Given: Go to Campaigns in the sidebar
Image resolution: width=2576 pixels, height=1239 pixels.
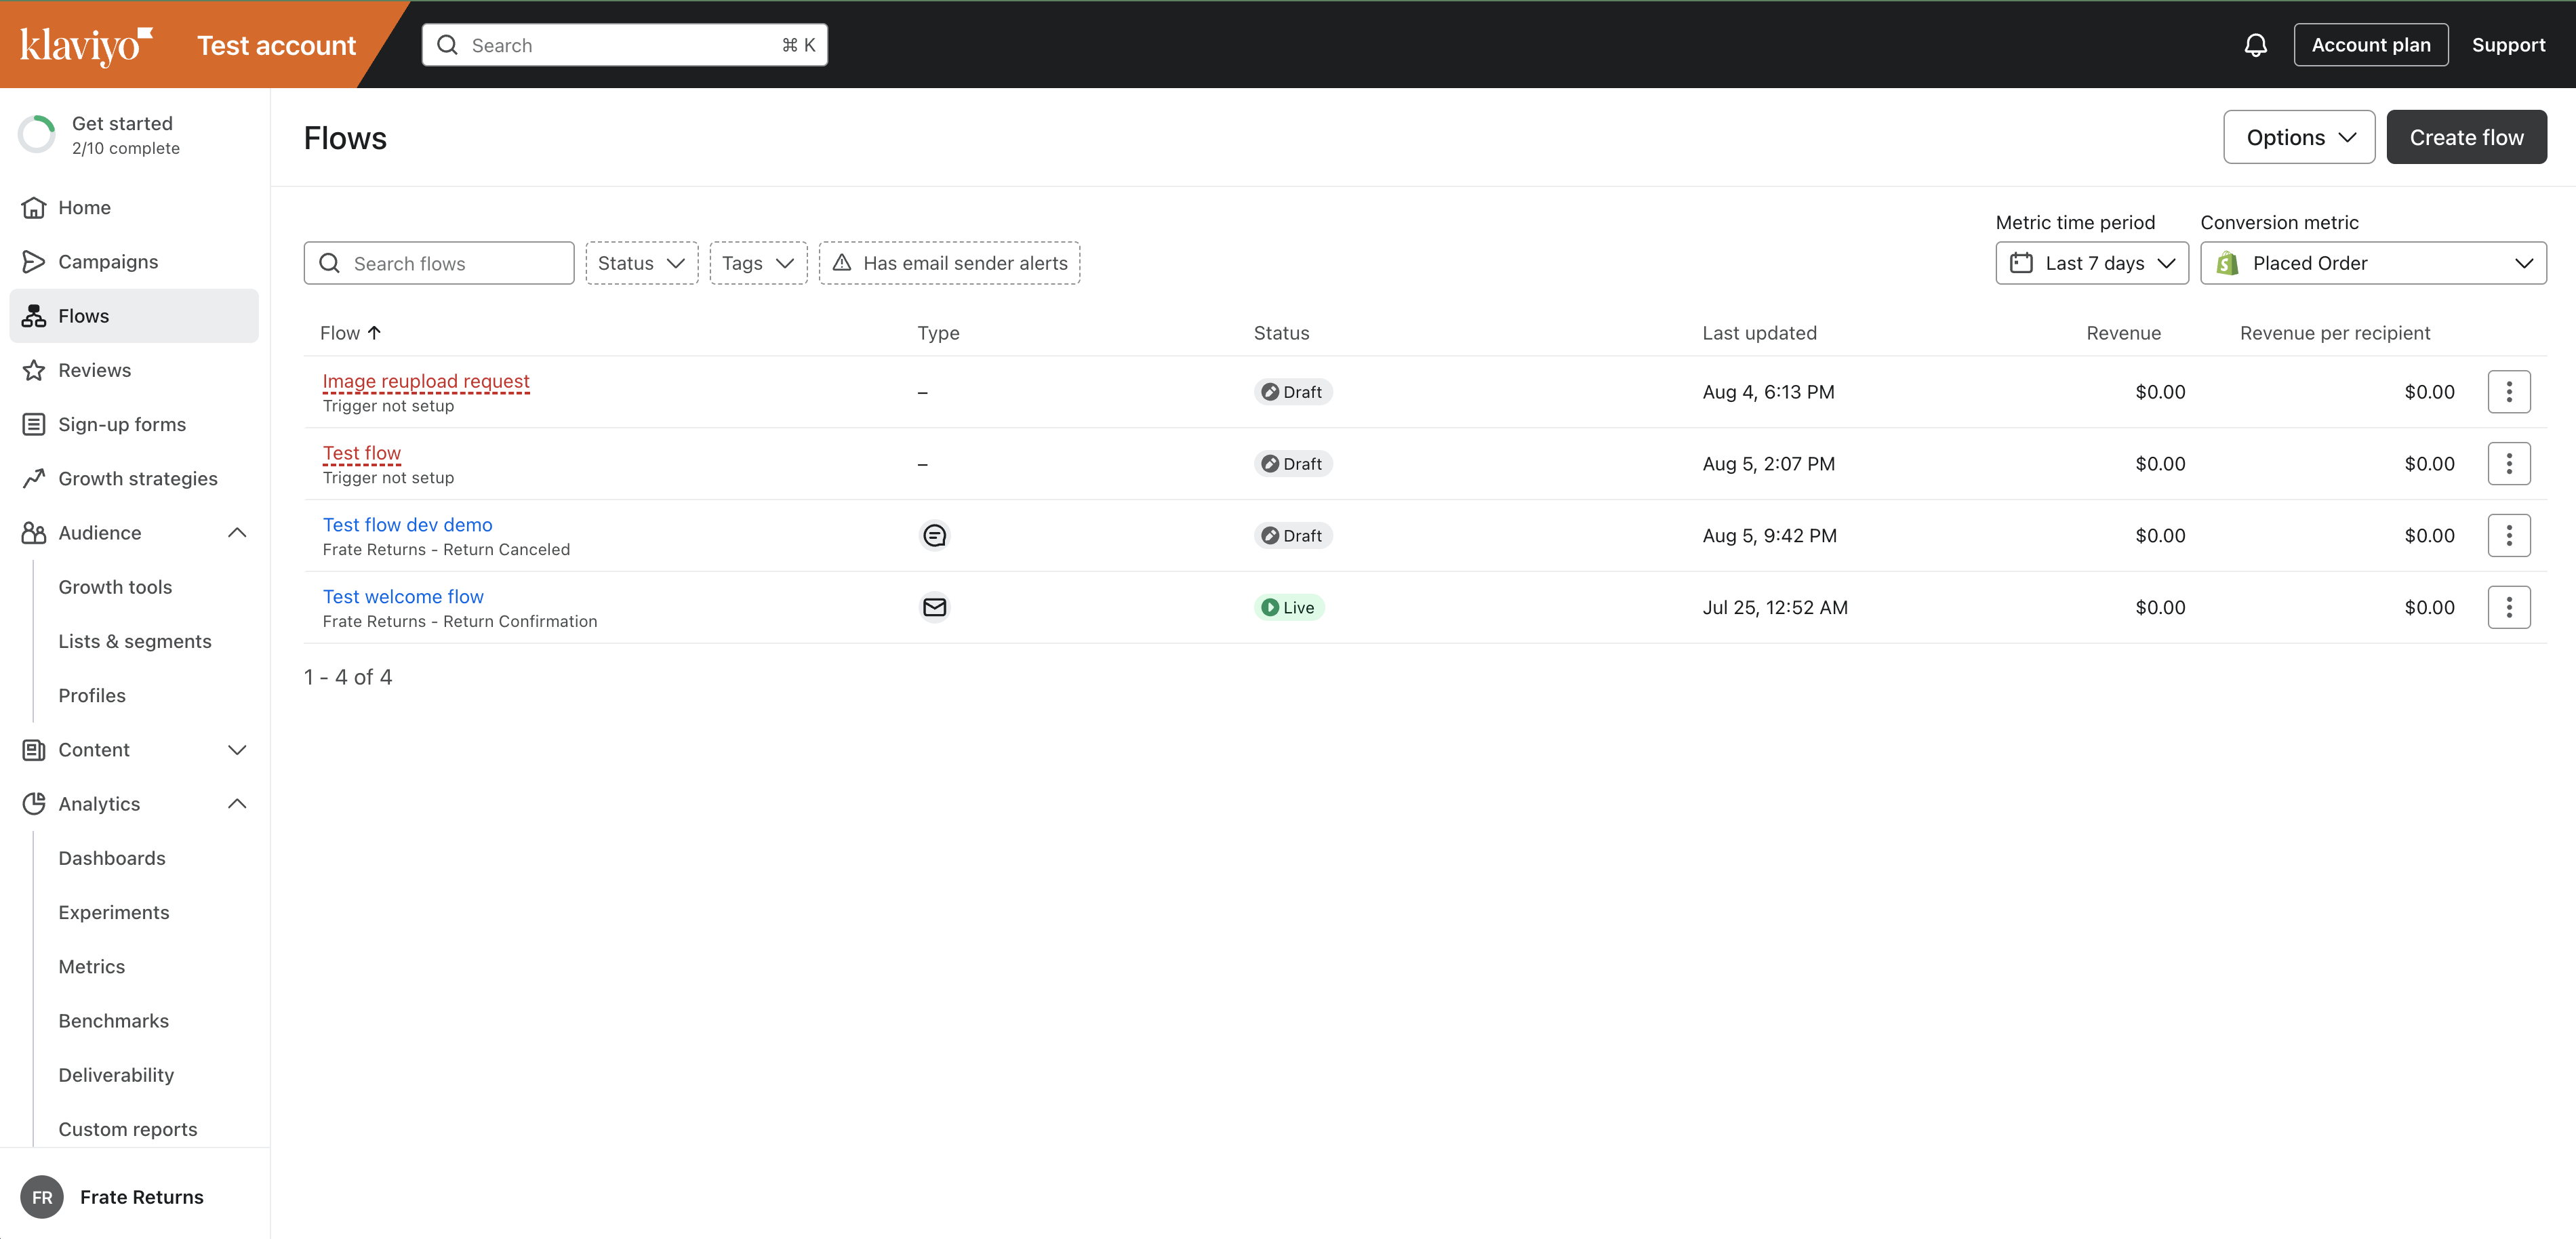Looking at the screenshot, I should click(x=108, y=262).
